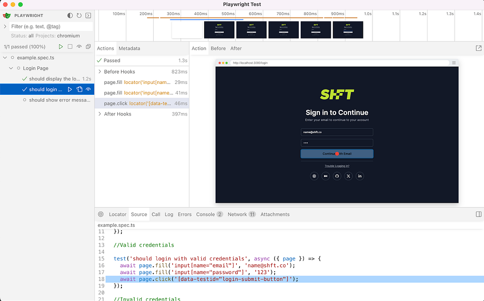Open the Network tab
The height and width of the screenshot is (301, 484).
click(x=242, y=215)
